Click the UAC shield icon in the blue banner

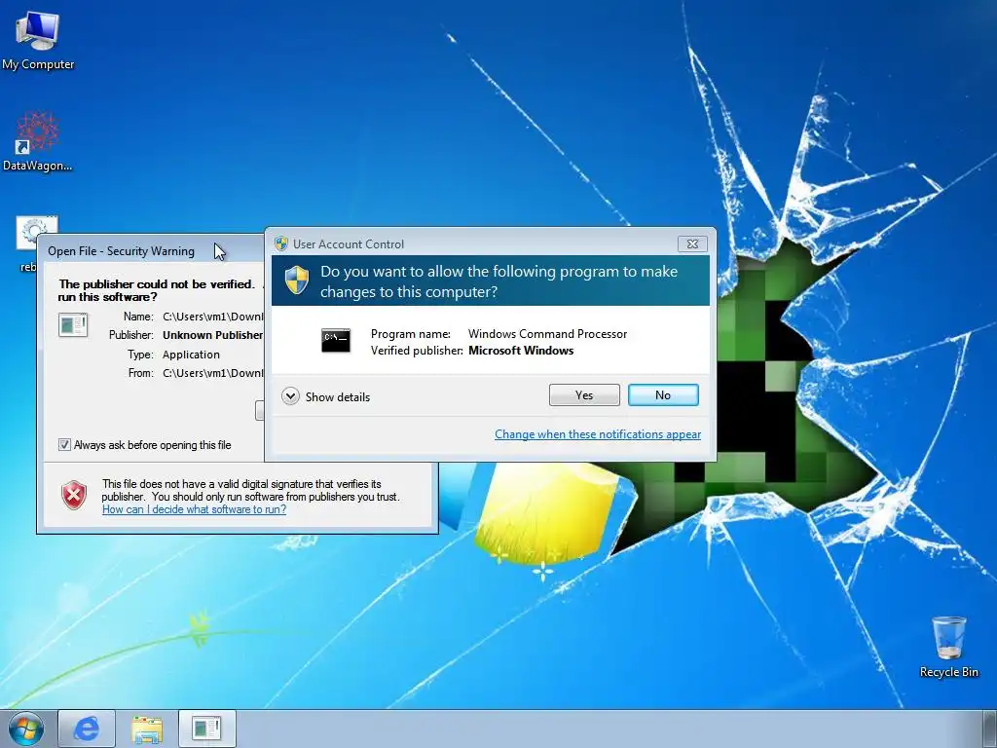(296, 280)
